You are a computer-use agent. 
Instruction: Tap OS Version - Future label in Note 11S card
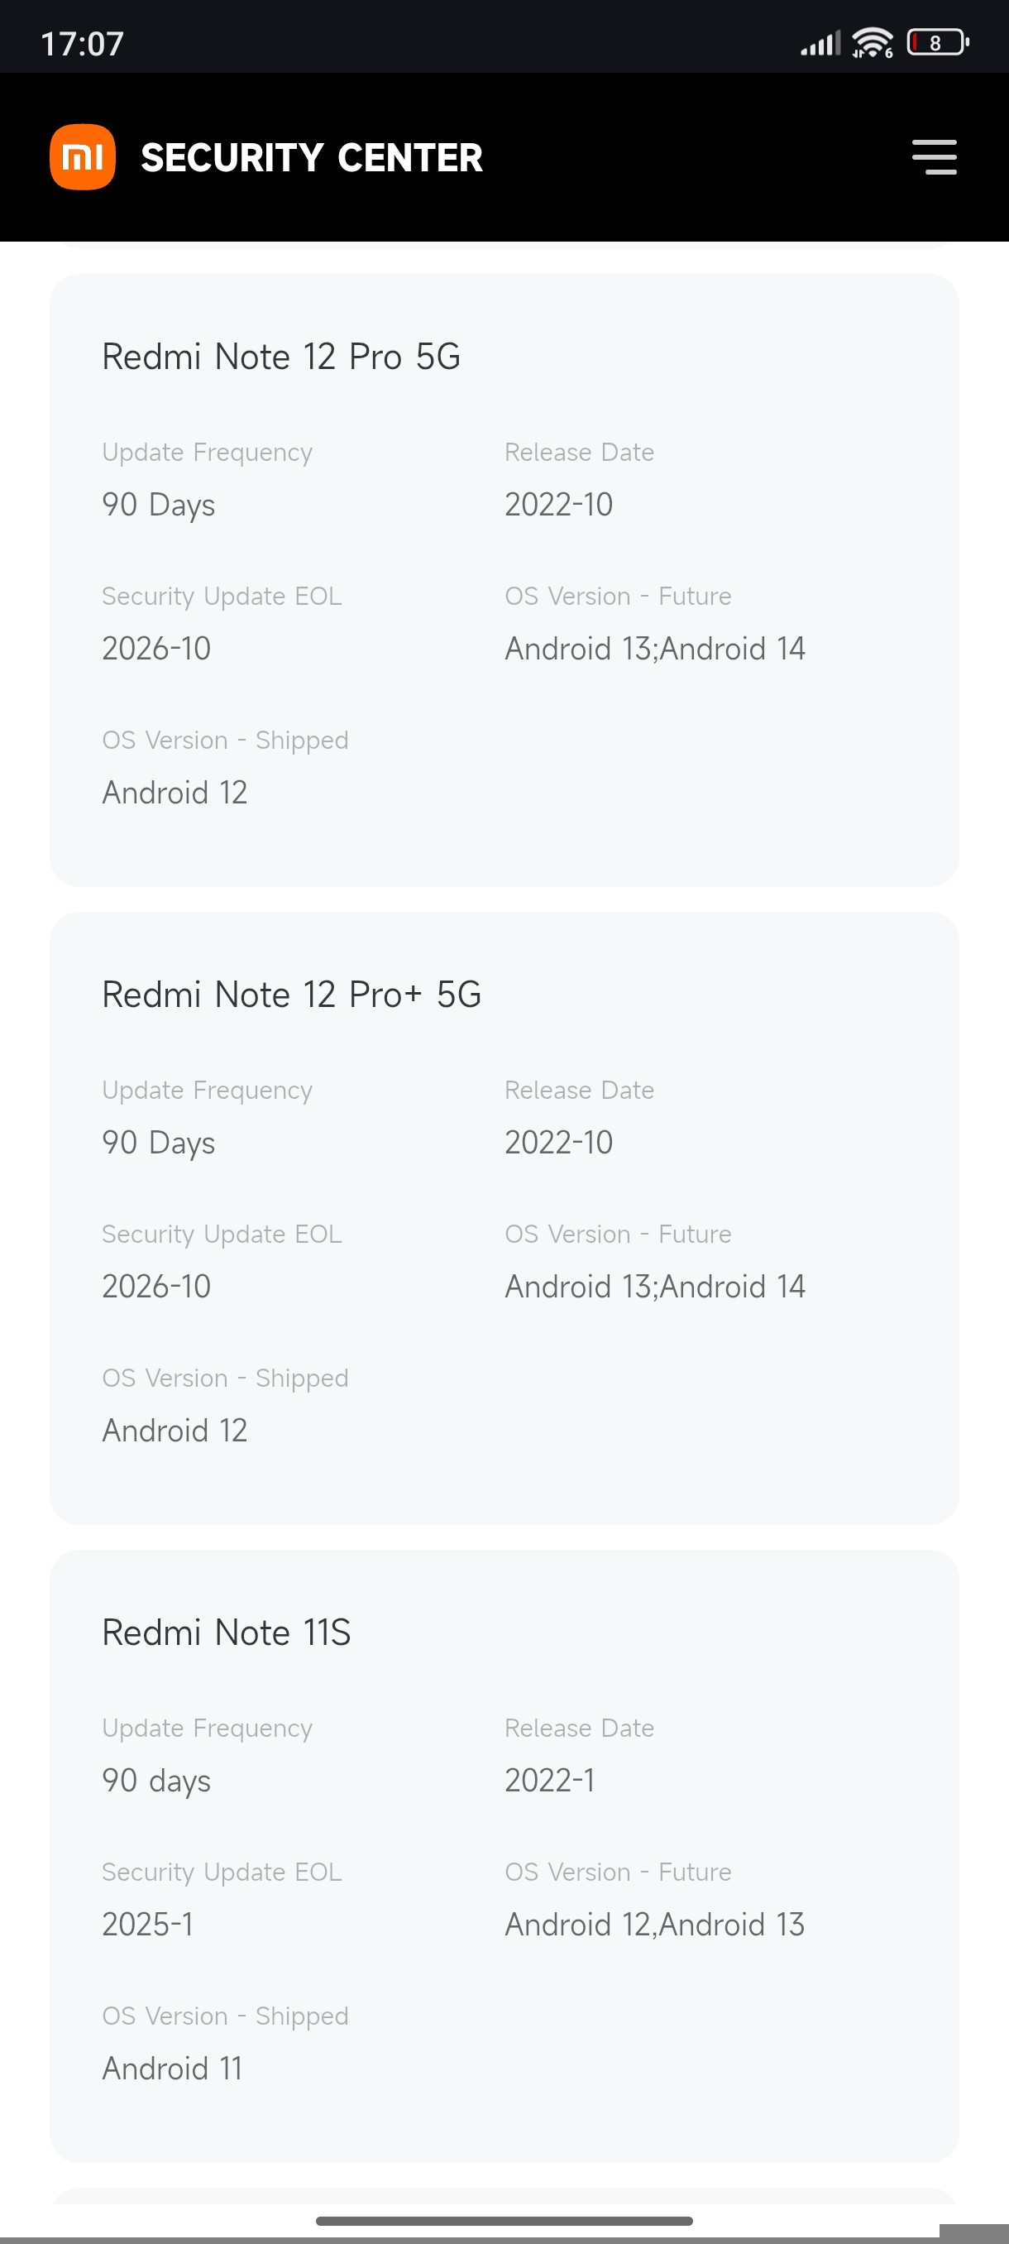[x=617, y=1871]
